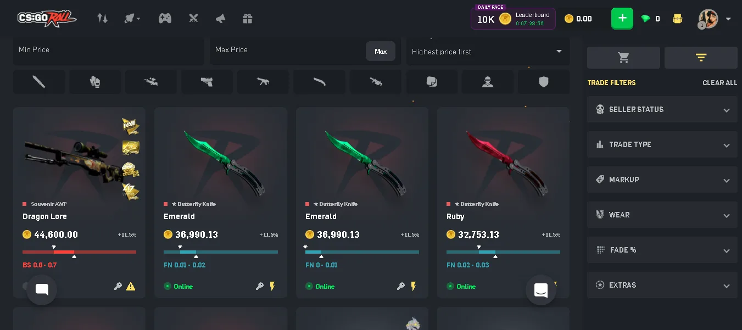Open the Highest price first sort dropdown

coord(488,51)
